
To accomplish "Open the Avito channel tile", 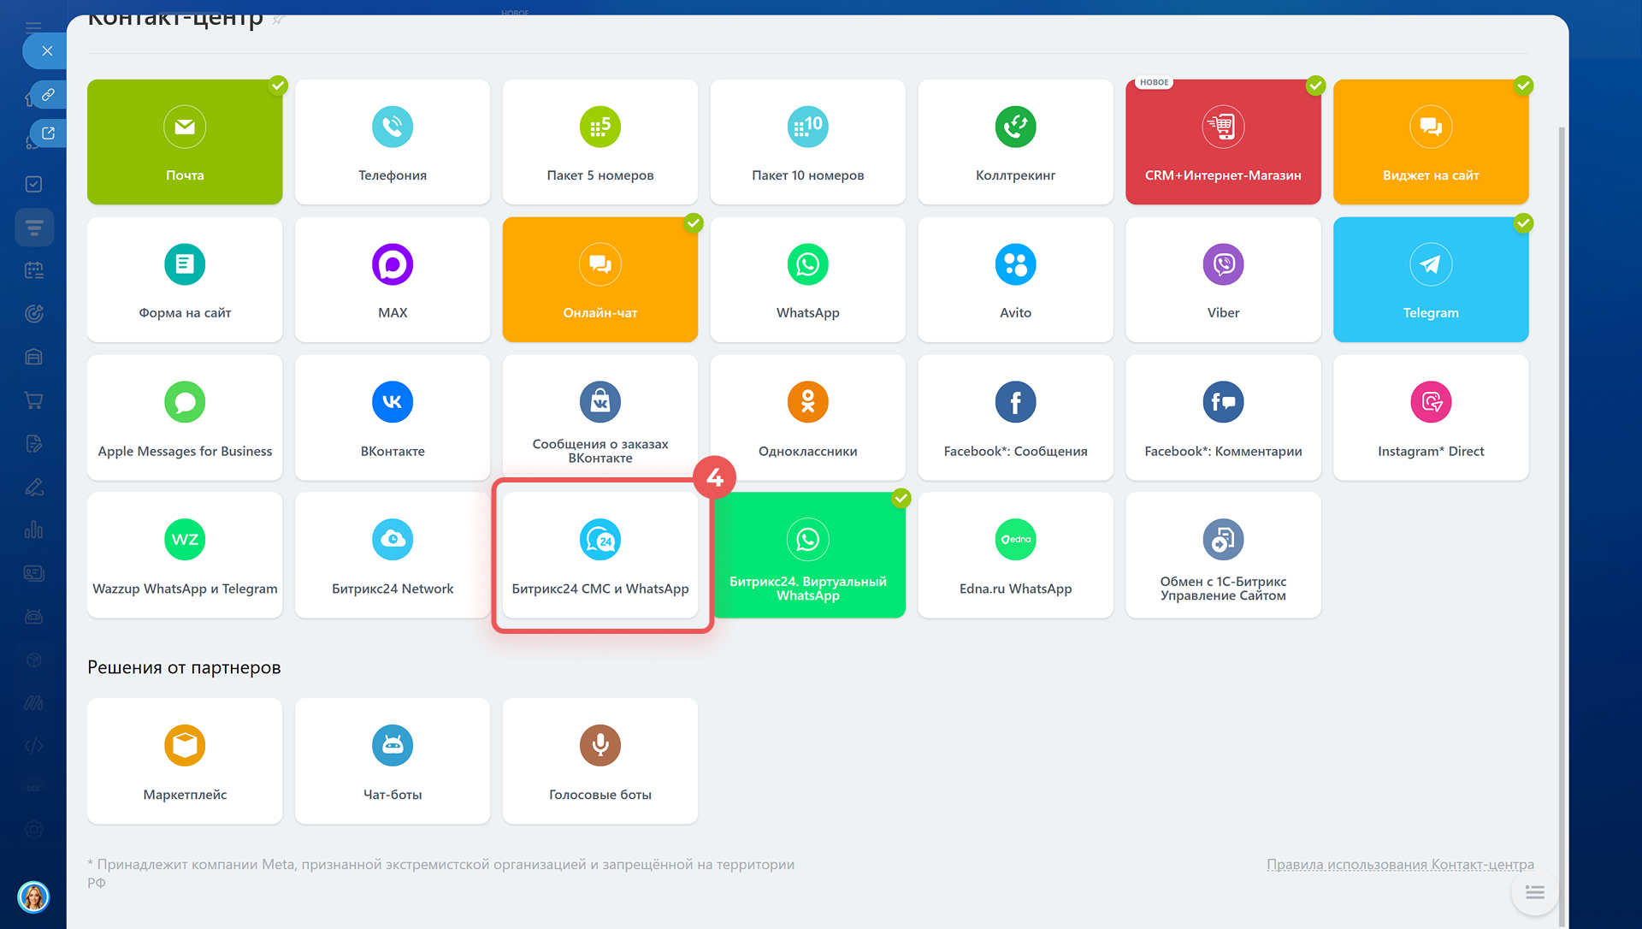I will [x=1015, y=280].
